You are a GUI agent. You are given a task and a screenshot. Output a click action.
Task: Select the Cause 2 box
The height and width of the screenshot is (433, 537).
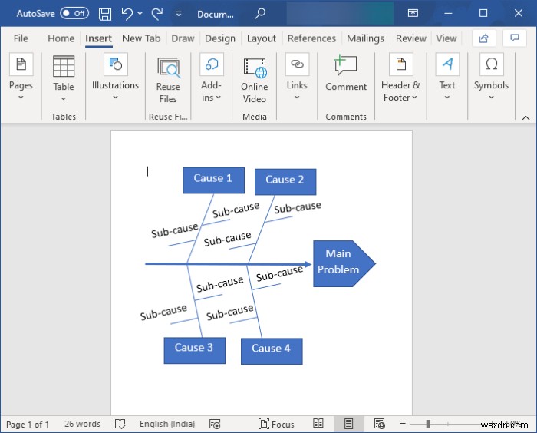[285, 182]
